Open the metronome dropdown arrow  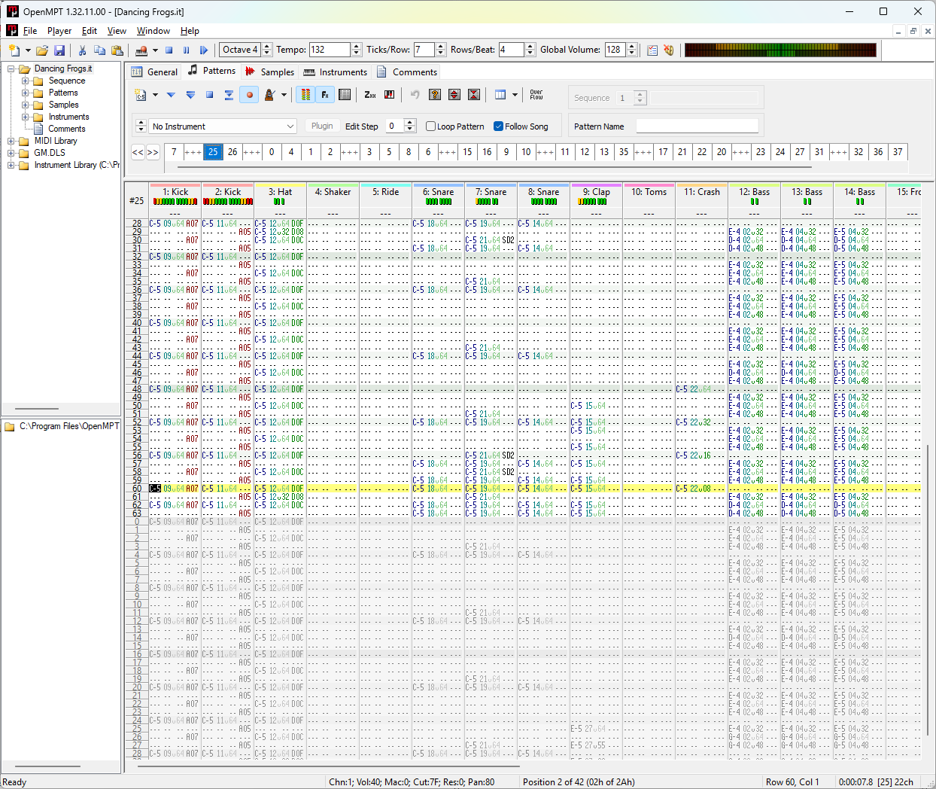(x=284, y=95)
